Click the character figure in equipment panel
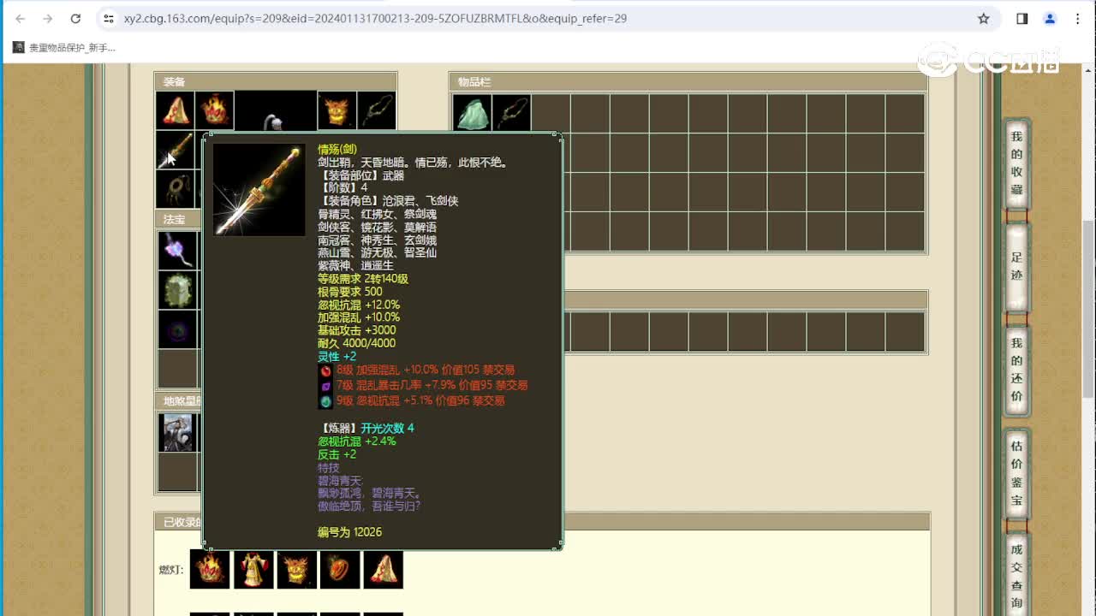 276,111
